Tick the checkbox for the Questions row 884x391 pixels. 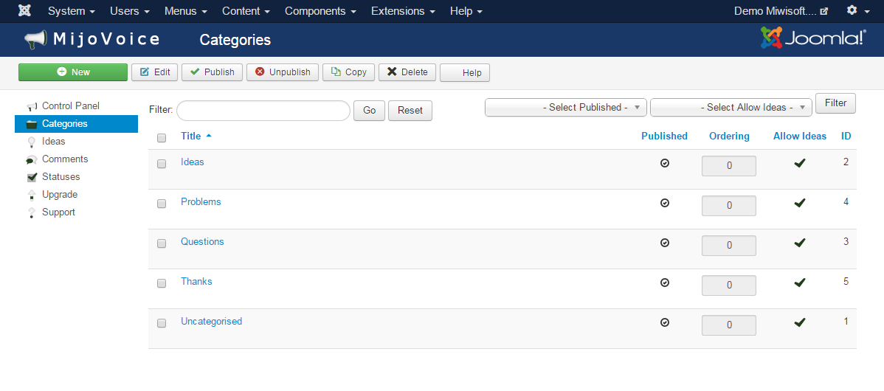[162, 243]
